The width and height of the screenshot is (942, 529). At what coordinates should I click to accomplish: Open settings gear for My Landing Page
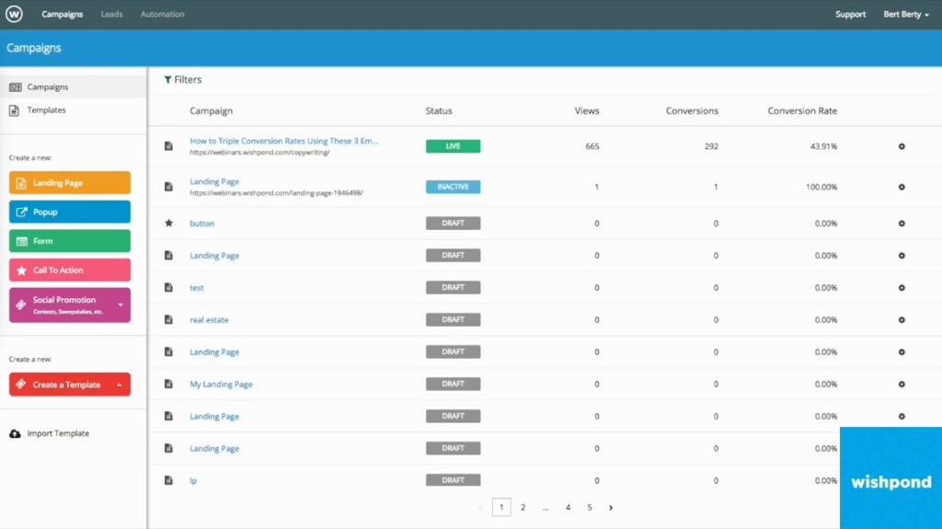(902, 385)
